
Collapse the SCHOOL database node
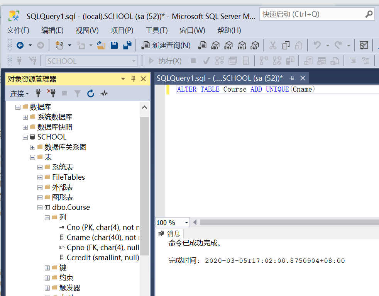tap(25, 137)
